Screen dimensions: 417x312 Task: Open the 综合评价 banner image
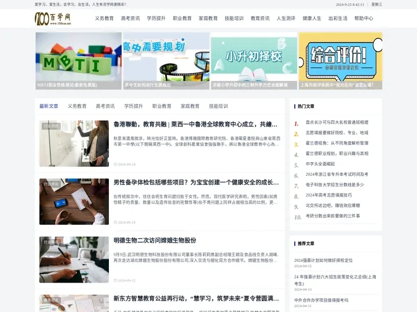pyautogui.click(x=341, y=61)
